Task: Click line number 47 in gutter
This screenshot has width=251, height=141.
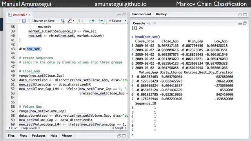Action: (x=13, y=67)
